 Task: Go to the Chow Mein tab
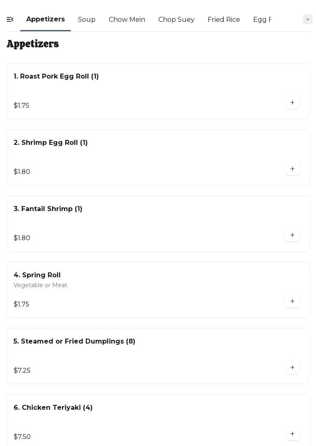click(x=127, y=20)
